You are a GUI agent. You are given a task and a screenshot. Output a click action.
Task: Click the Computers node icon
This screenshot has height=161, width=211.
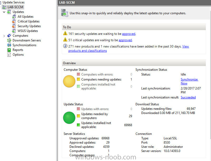[9, 36]
